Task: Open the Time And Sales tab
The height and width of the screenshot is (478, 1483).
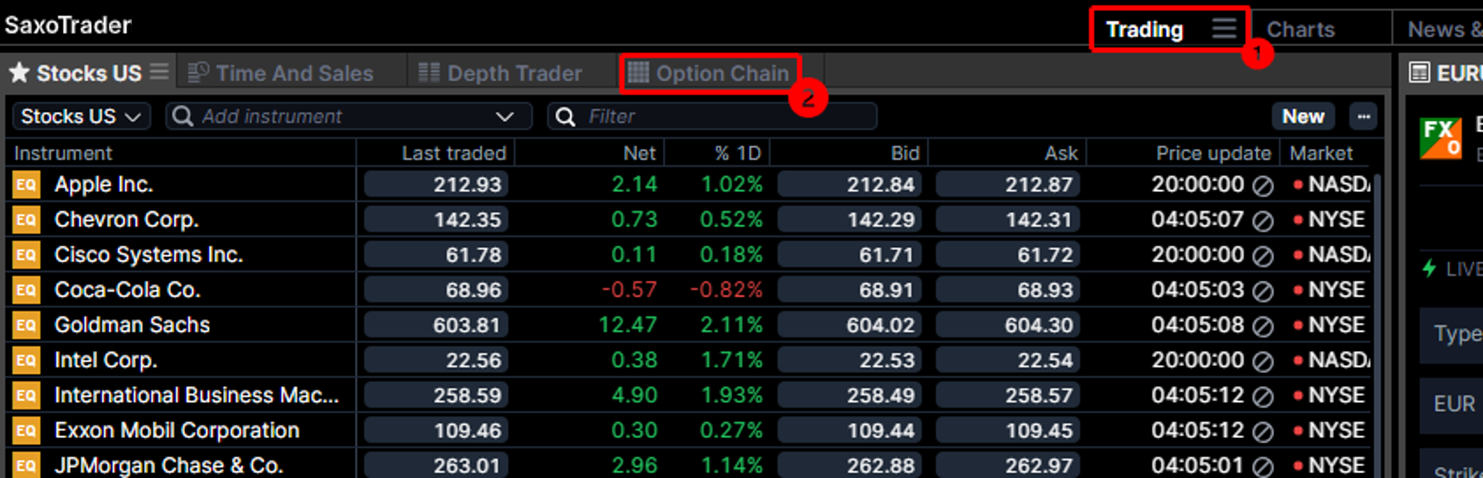Action: [x=282, y=74]
